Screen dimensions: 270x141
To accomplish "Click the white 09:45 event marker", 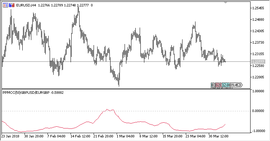I will (234, 85).
